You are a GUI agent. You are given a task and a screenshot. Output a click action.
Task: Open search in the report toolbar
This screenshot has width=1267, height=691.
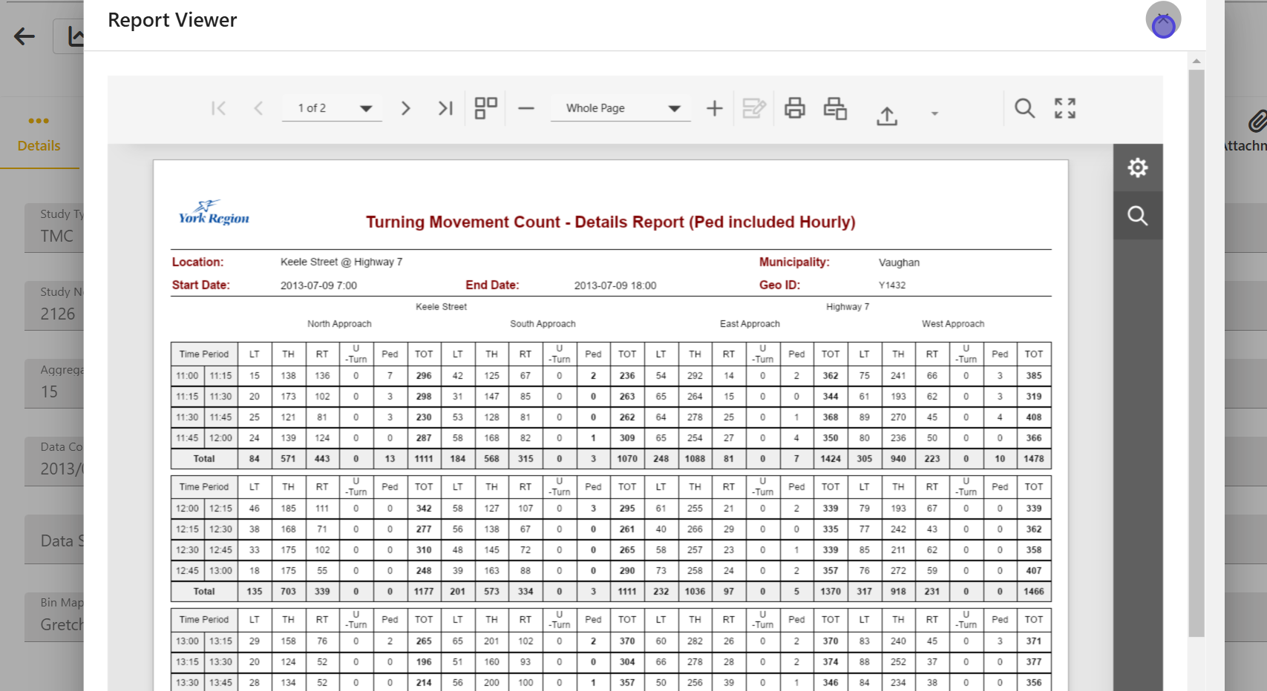pos(1024,108)
